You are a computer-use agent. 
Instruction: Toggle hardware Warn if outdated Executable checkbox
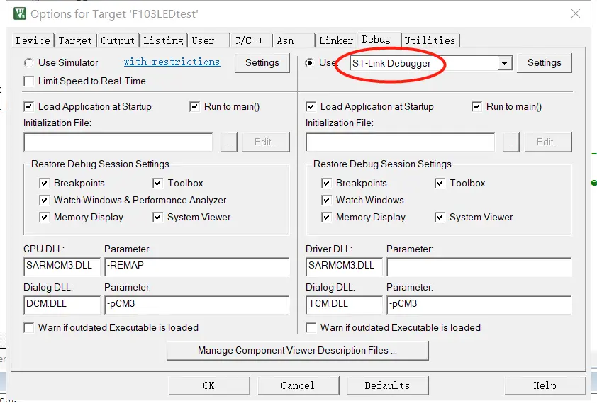tap(311, 327)
